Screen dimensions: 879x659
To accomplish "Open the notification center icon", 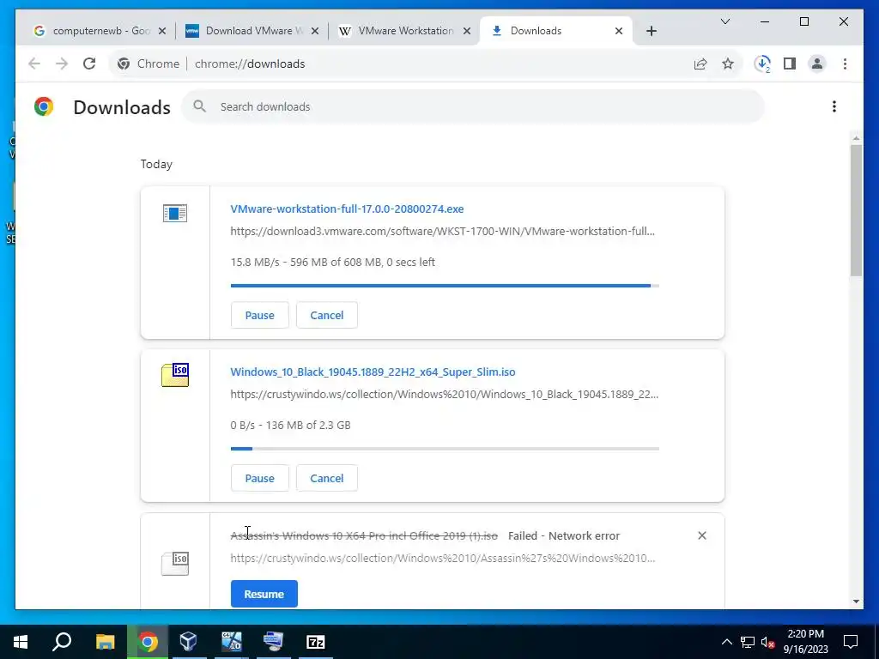I will (x=851, y=642).
